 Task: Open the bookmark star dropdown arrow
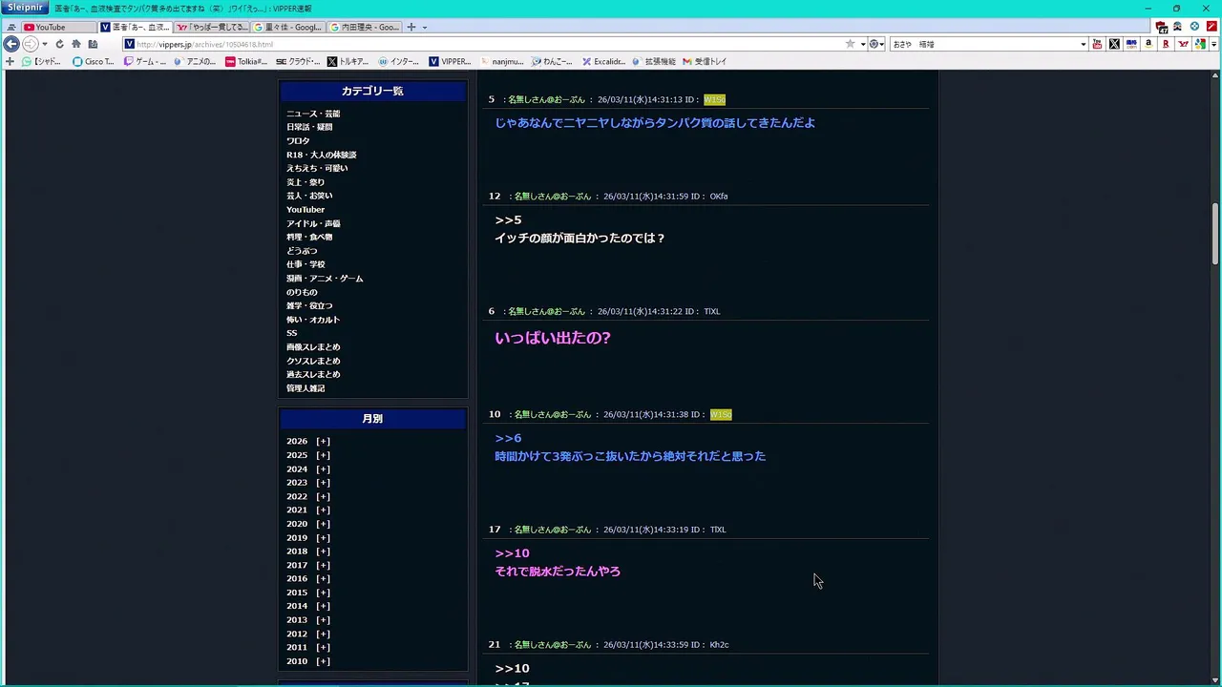862,44
